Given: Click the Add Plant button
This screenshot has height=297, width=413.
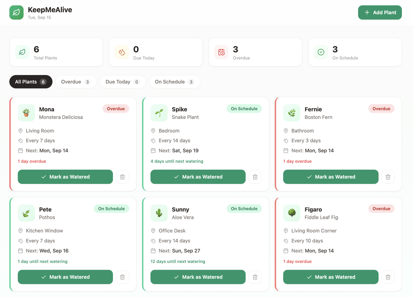Looking at the screenshot, I should [380, 12].
